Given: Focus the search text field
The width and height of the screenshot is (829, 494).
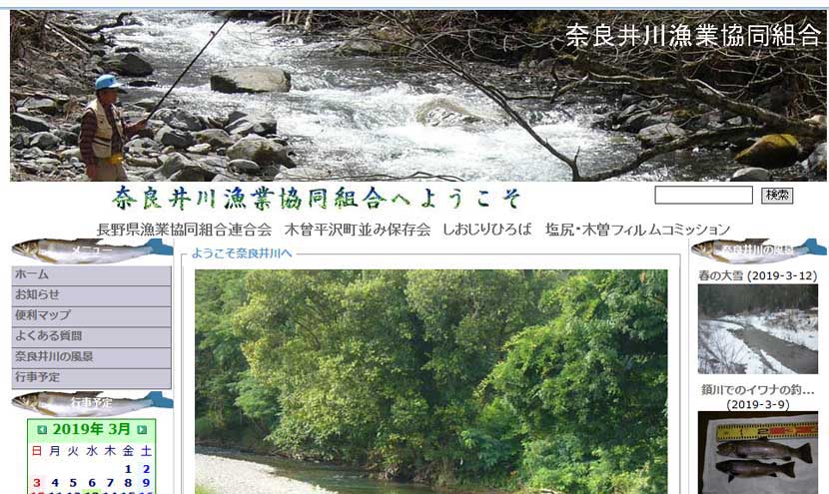Looking at the screenshot, I should 703,195.
